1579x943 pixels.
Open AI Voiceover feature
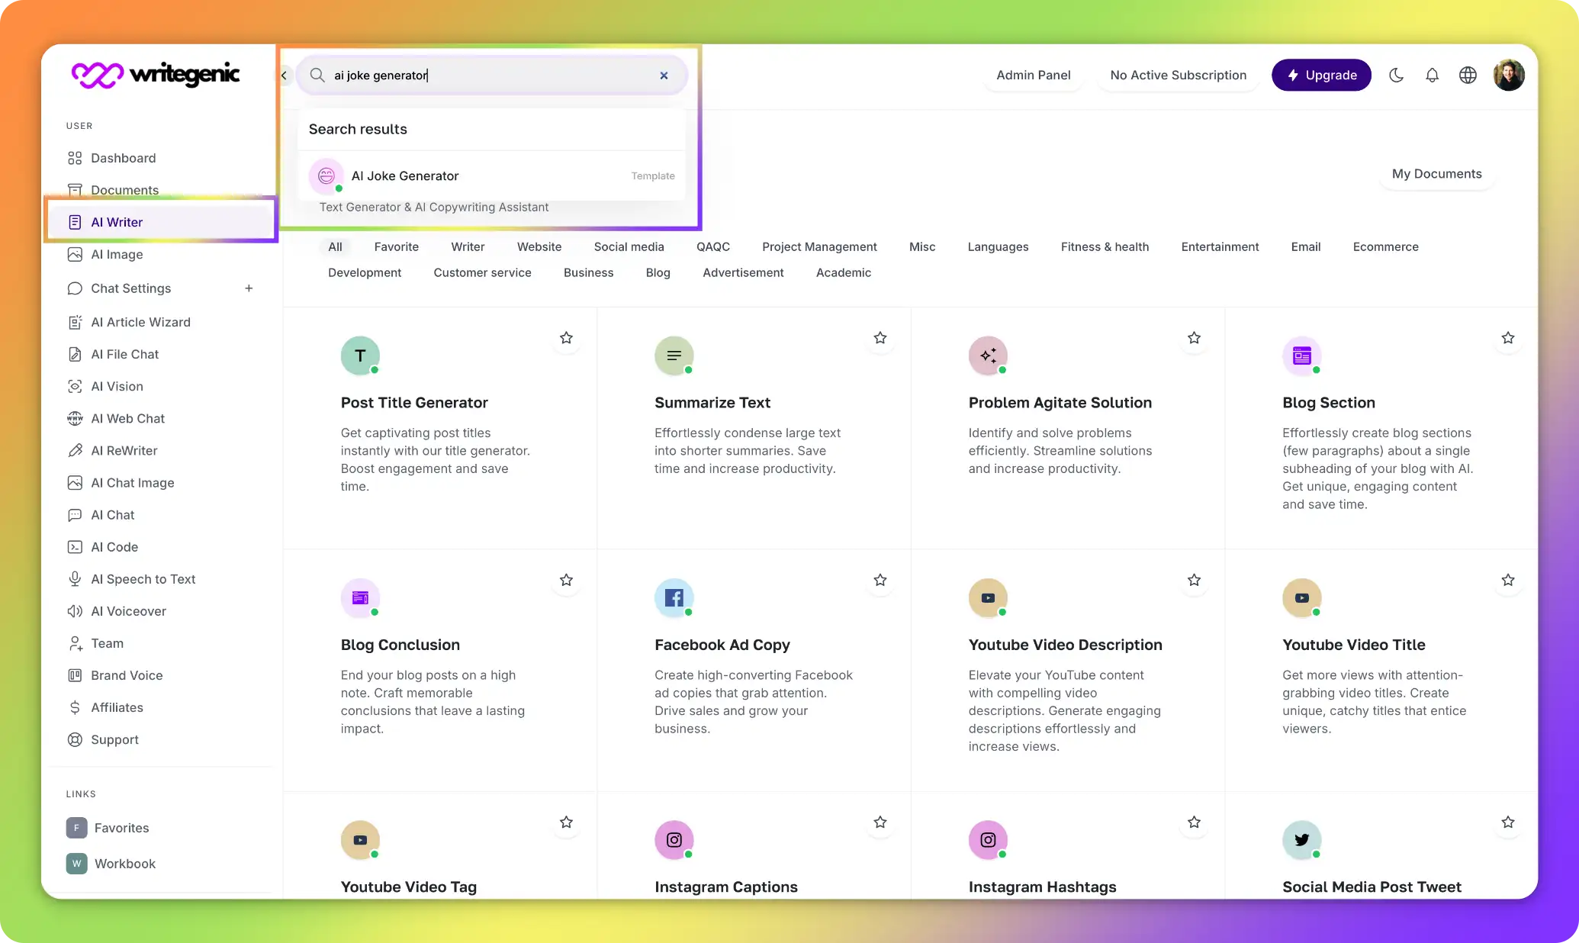pyautogui.click(x=128, y=610)
